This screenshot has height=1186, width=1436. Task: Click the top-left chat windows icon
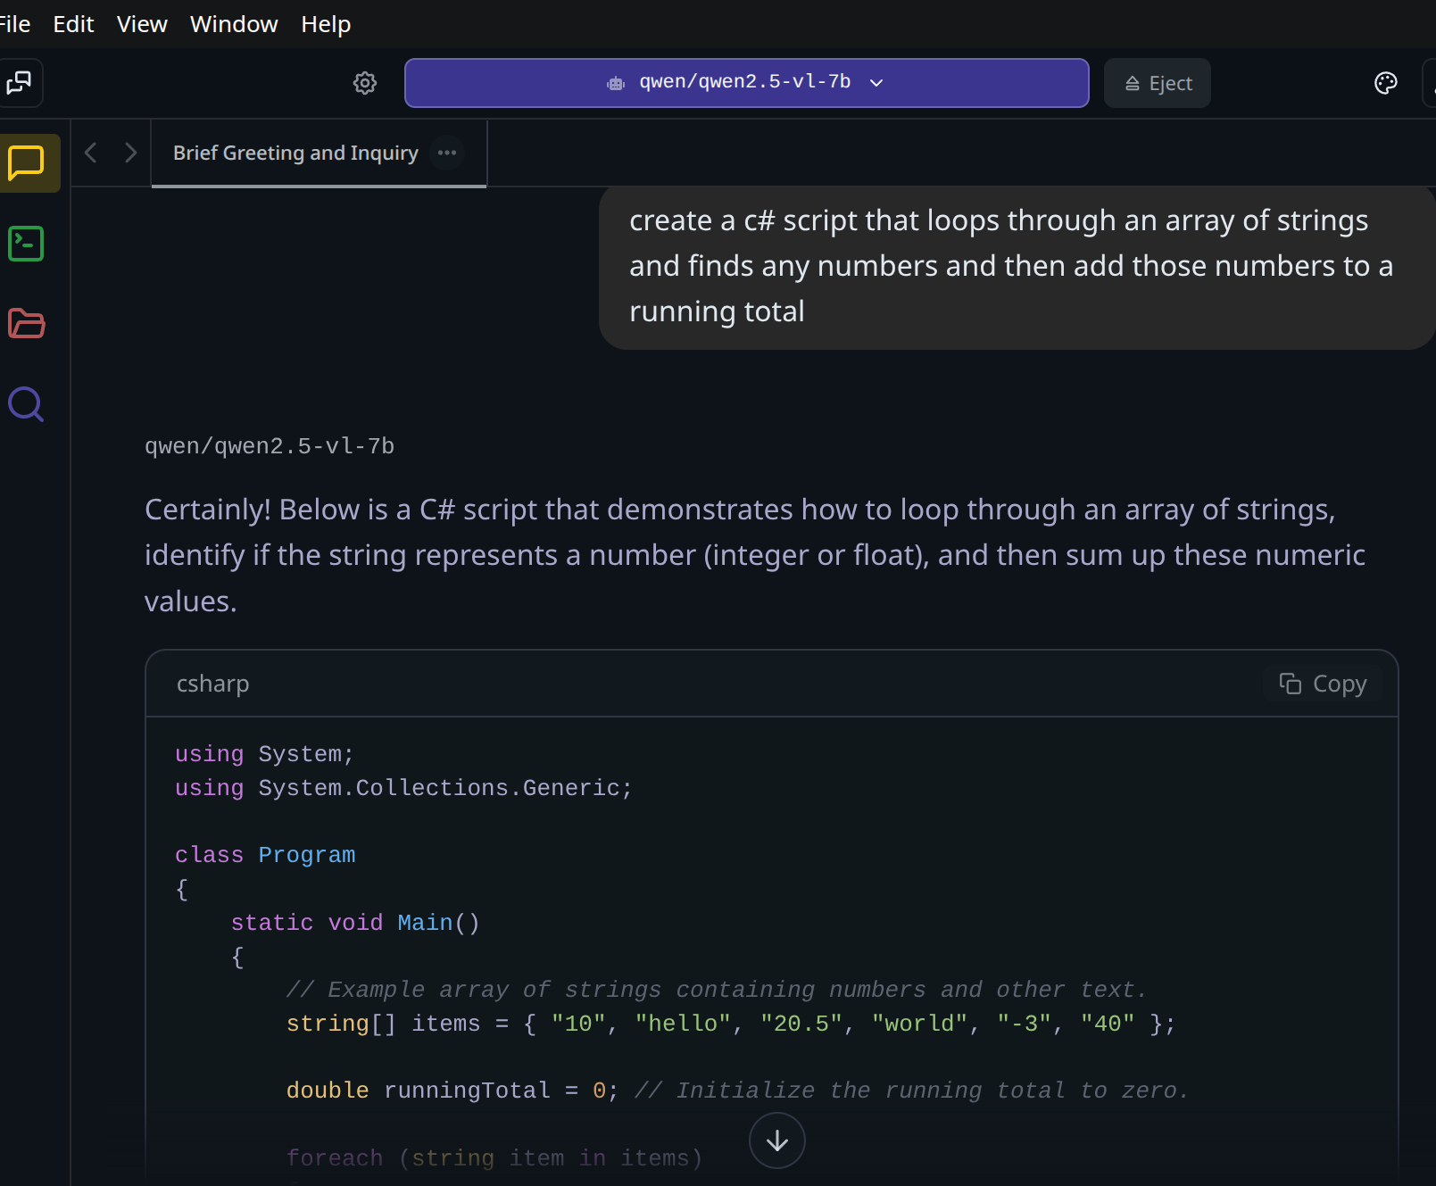click(19, 83)
